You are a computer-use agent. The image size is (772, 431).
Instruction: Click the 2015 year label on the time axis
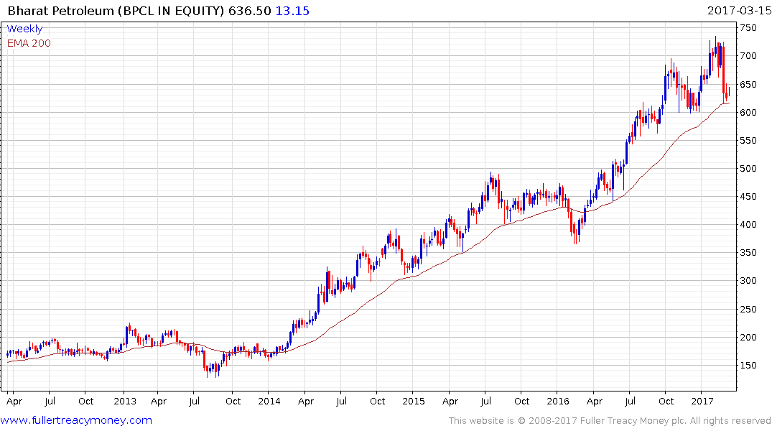[413, 401]
